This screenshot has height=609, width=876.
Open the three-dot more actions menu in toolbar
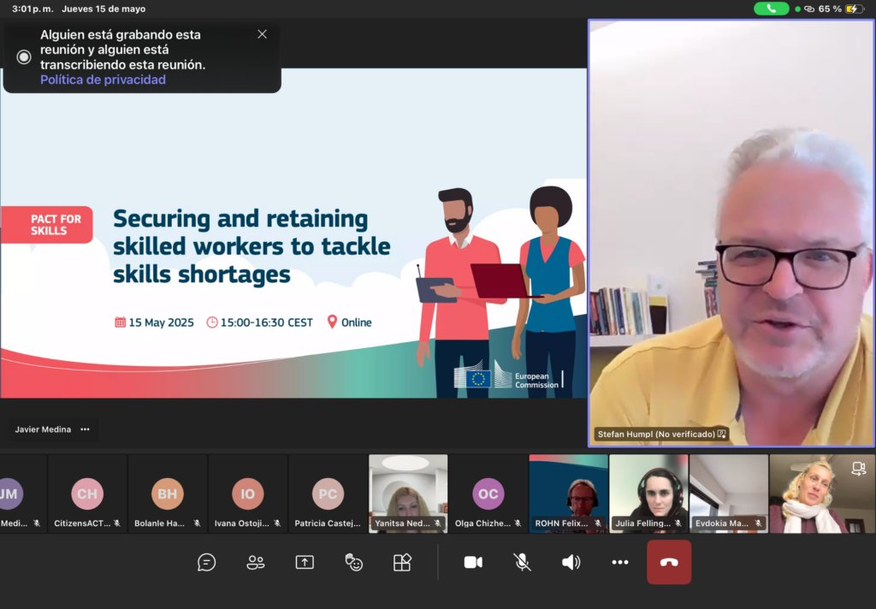point(620,562)
